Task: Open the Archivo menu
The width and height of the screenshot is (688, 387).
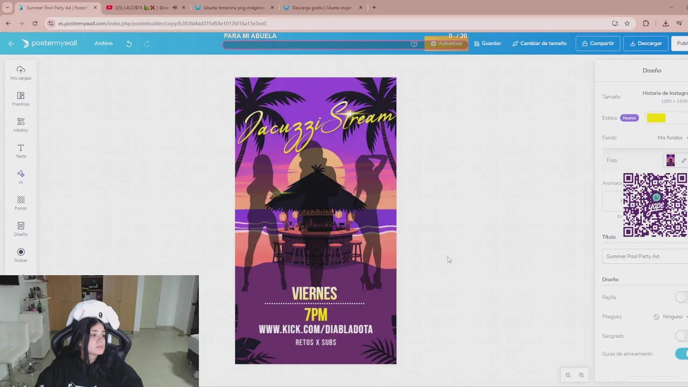Action: pos(104,44)
